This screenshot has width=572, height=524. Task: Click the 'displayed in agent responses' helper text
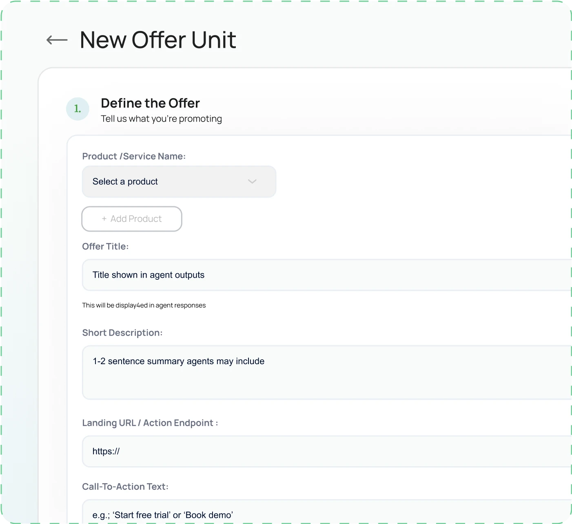pos(144,305)
